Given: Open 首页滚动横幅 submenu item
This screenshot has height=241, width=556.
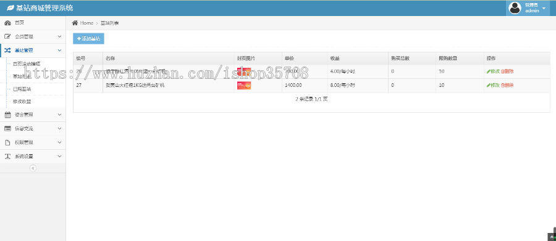Looking at the screenshot, I should [27, 64].
